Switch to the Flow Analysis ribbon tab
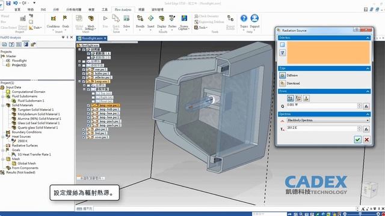Image resolution: width=385 pixels, height=216 pixels. coord(123,10)
